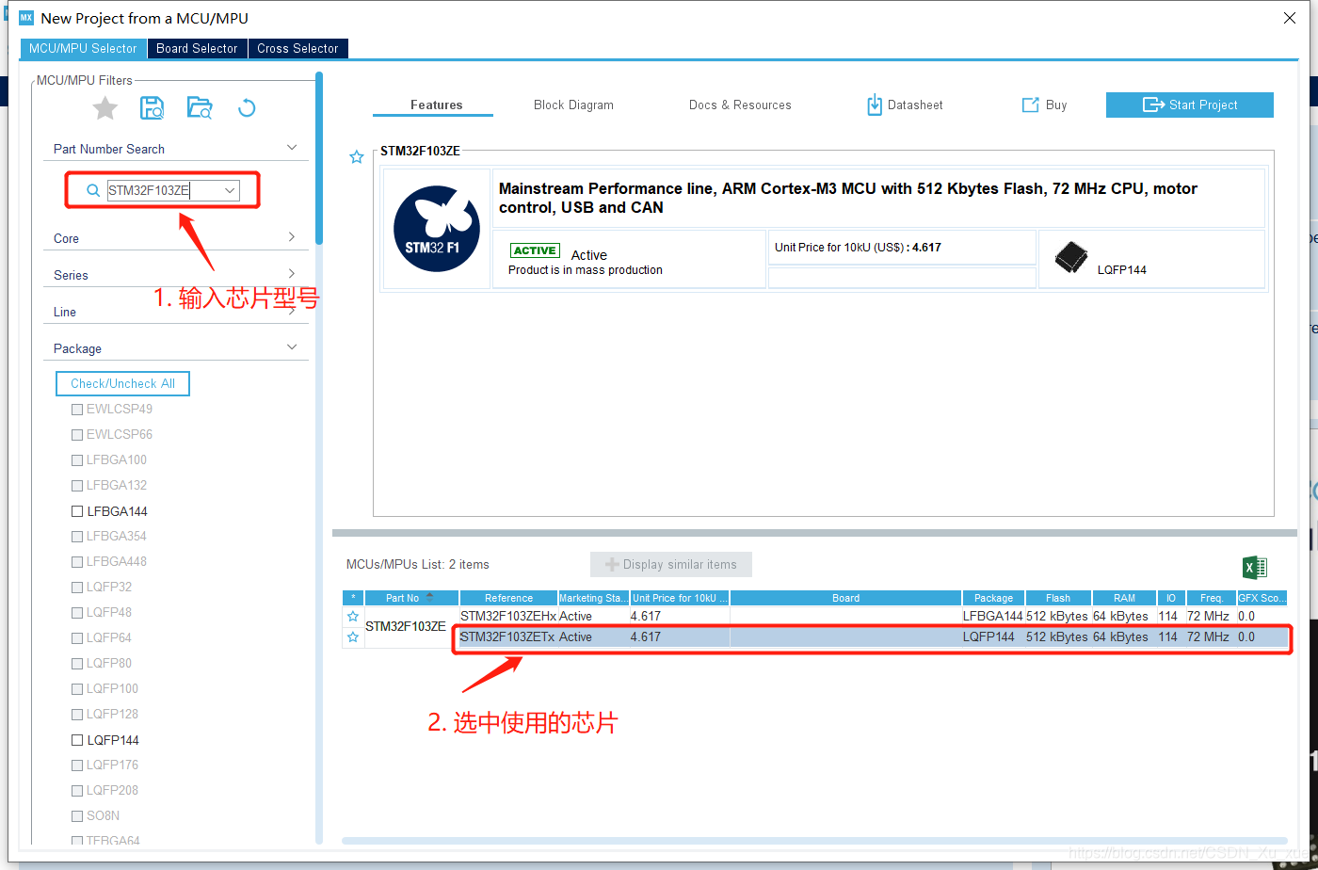
Task: Toggle the LQFP100 package checkbox
Action: pos(77,689)
